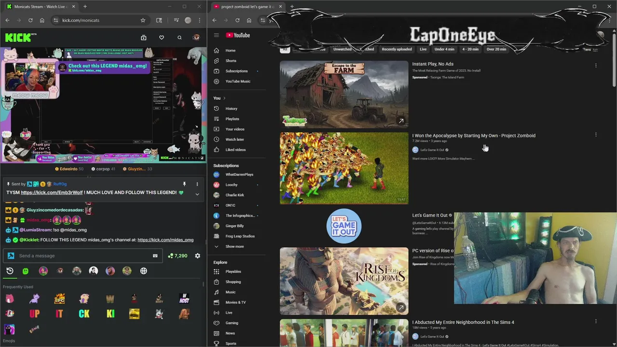Open Chrome menu in Kick window
617x347 pixels.
200,20
